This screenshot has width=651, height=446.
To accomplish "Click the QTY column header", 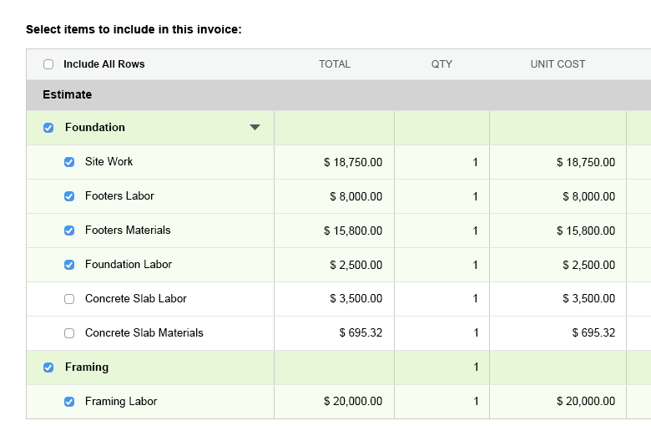I will coord(442,64).
